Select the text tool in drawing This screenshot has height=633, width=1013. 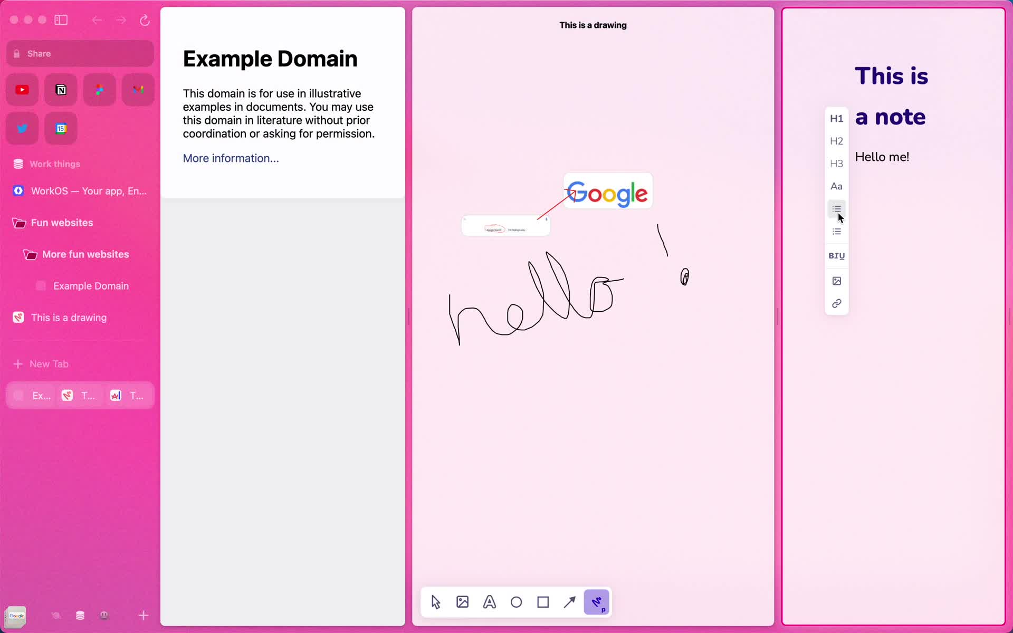[x=490, y=602]
